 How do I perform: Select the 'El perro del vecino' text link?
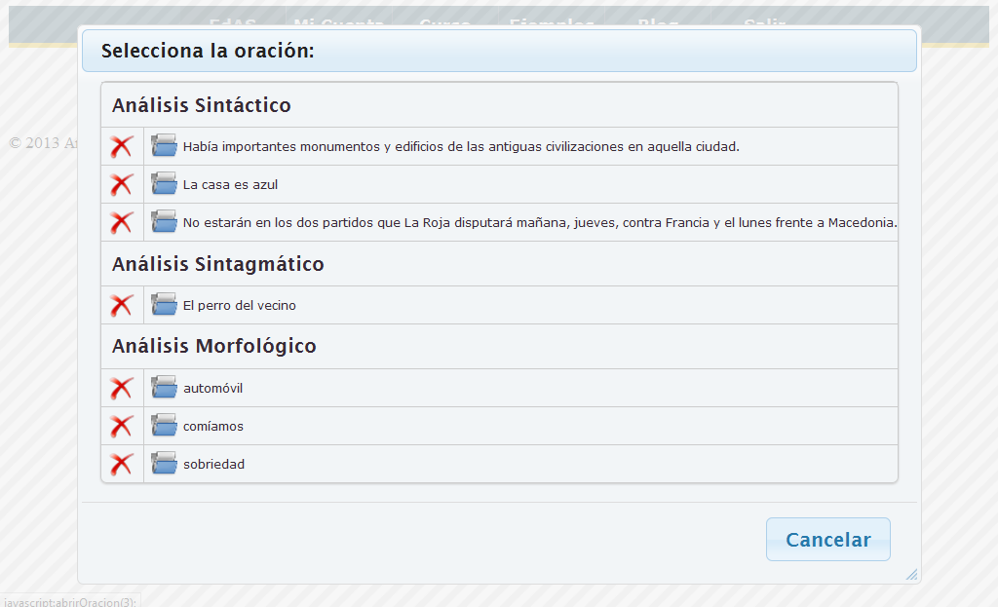tap(239, 306)
